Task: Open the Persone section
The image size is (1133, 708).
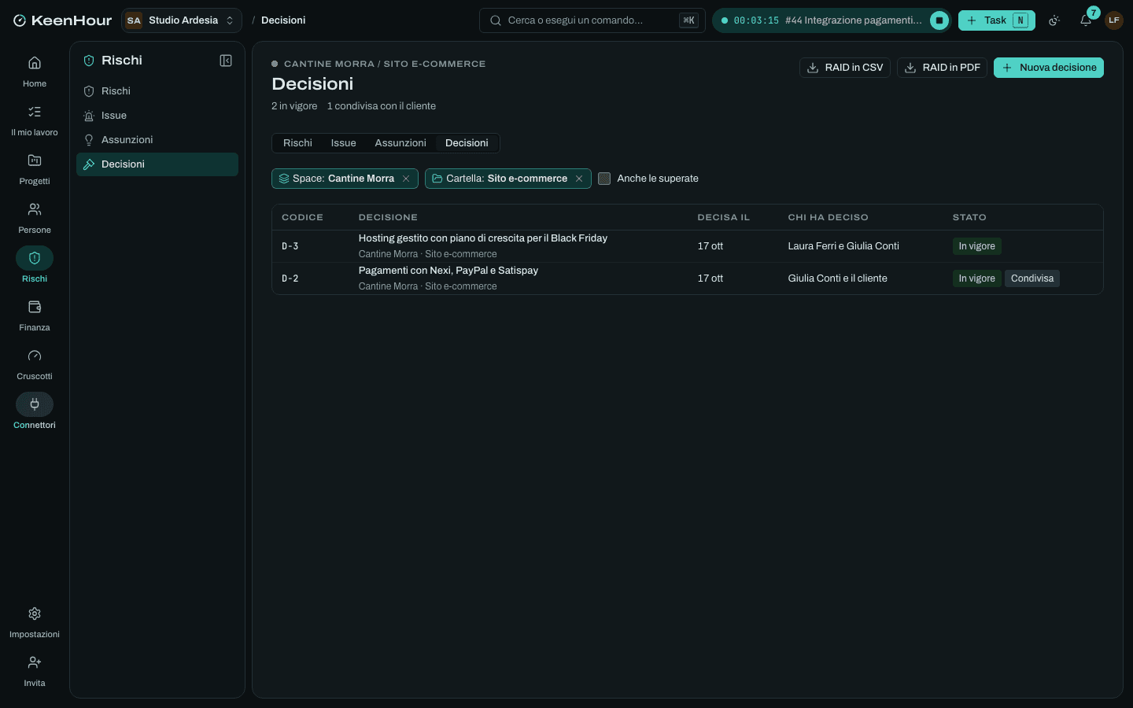Action: [35, 218]
